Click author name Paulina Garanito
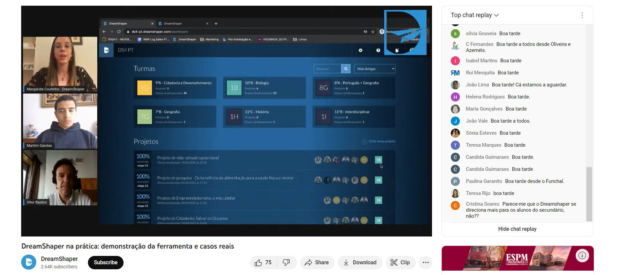 pos(484,181)
